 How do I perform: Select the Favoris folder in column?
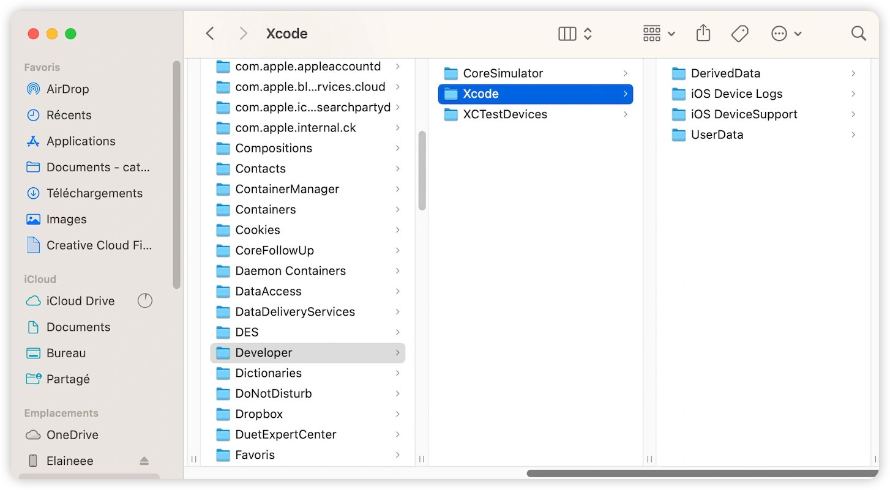coord(308,455)
